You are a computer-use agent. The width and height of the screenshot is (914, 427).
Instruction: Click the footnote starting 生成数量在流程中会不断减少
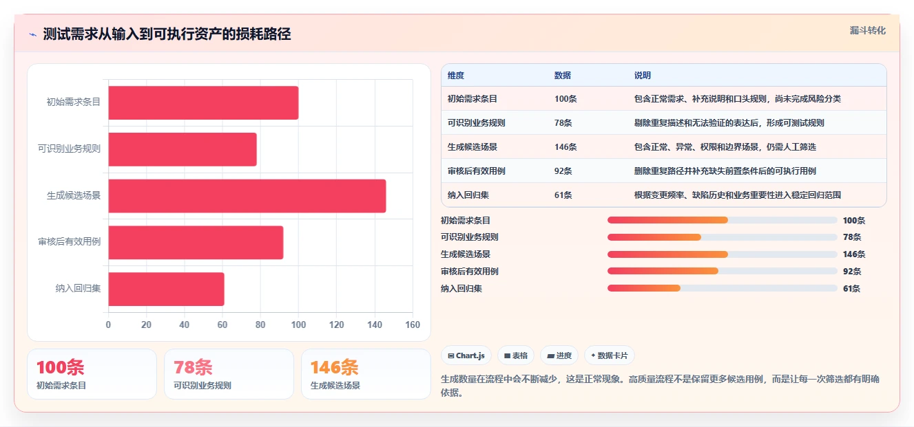pos(659,386)
